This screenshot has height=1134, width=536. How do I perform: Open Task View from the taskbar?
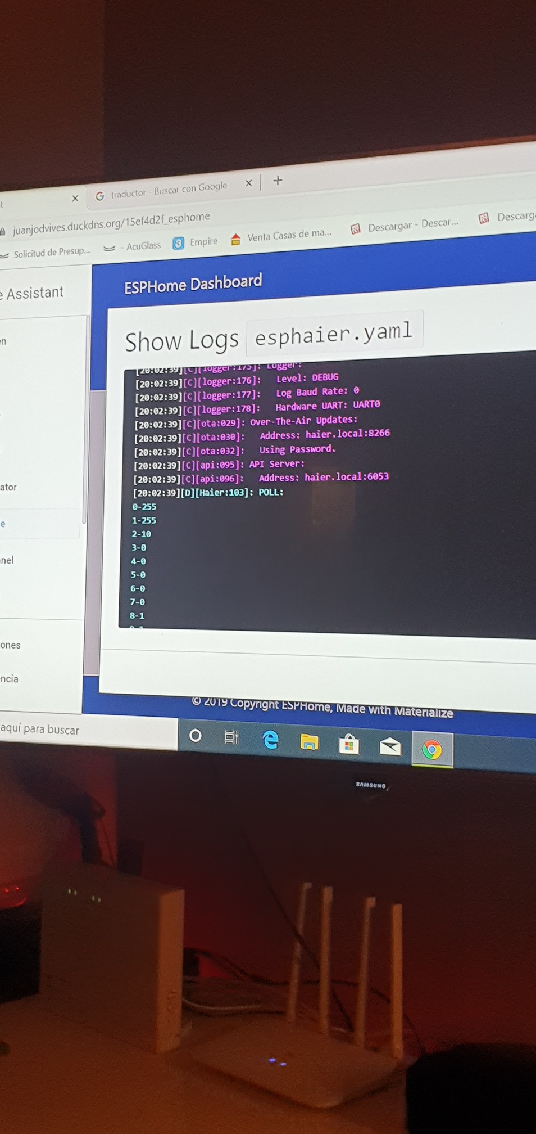[x=231, y=737]
